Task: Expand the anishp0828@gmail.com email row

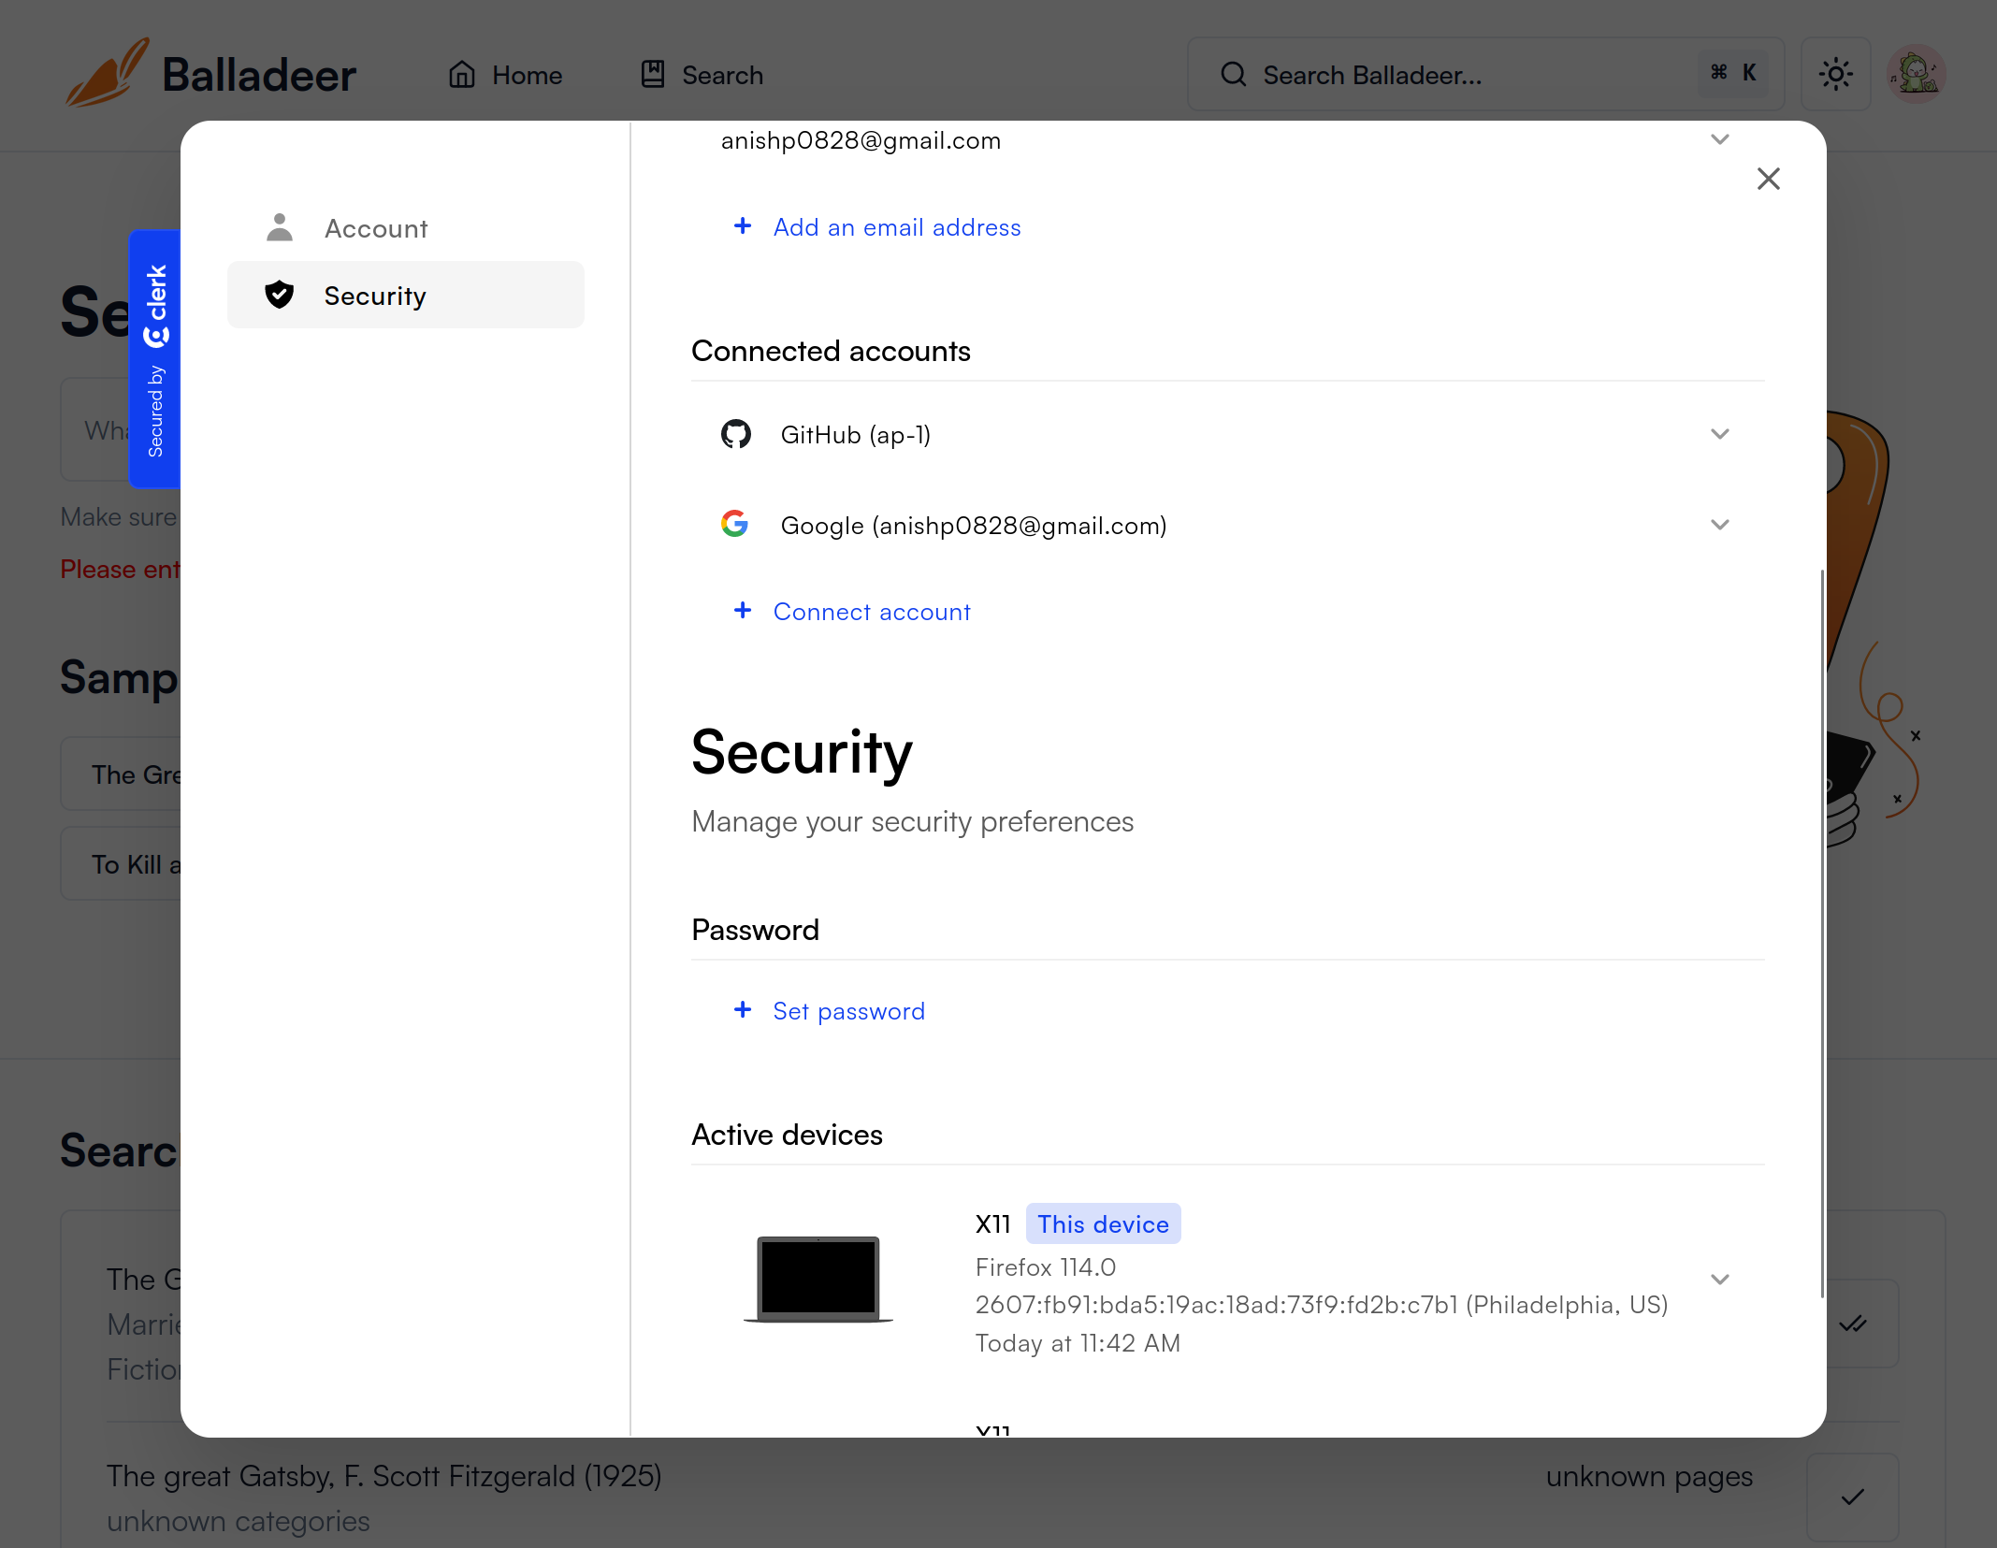Action: coord(1719,140)
